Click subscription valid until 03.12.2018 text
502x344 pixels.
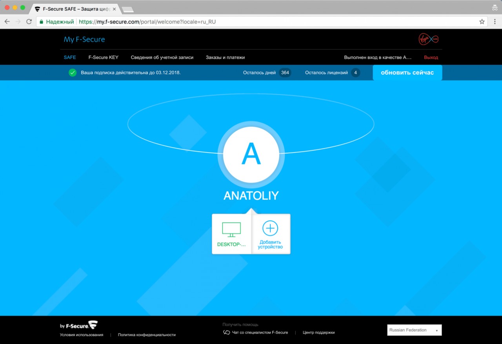tap(131, 73)
